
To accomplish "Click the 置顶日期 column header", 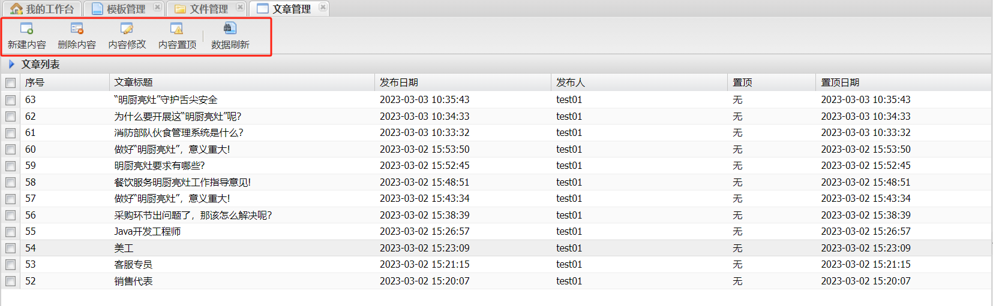I will (x=840, y=83).
